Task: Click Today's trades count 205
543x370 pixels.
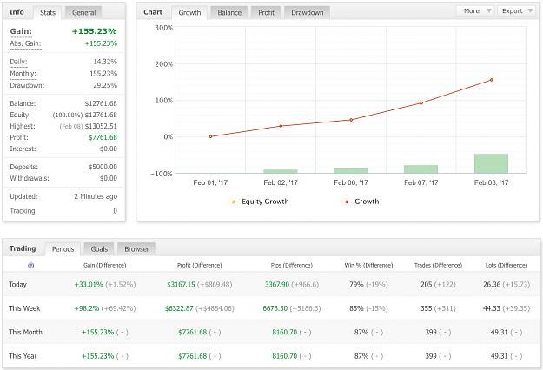Action: pyautogui.click(x=427, y=285)
